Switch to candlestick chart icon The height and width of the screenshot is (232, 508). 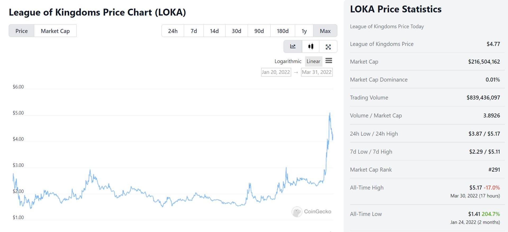click(x=311, y=47)
